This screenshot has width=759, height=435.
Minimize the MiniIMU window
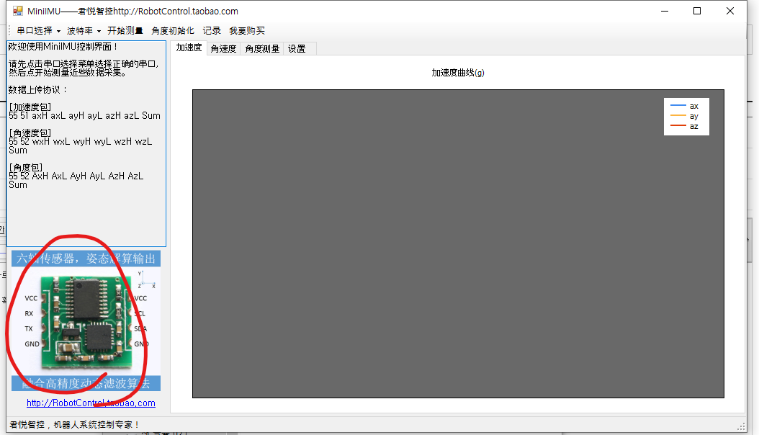663,11
